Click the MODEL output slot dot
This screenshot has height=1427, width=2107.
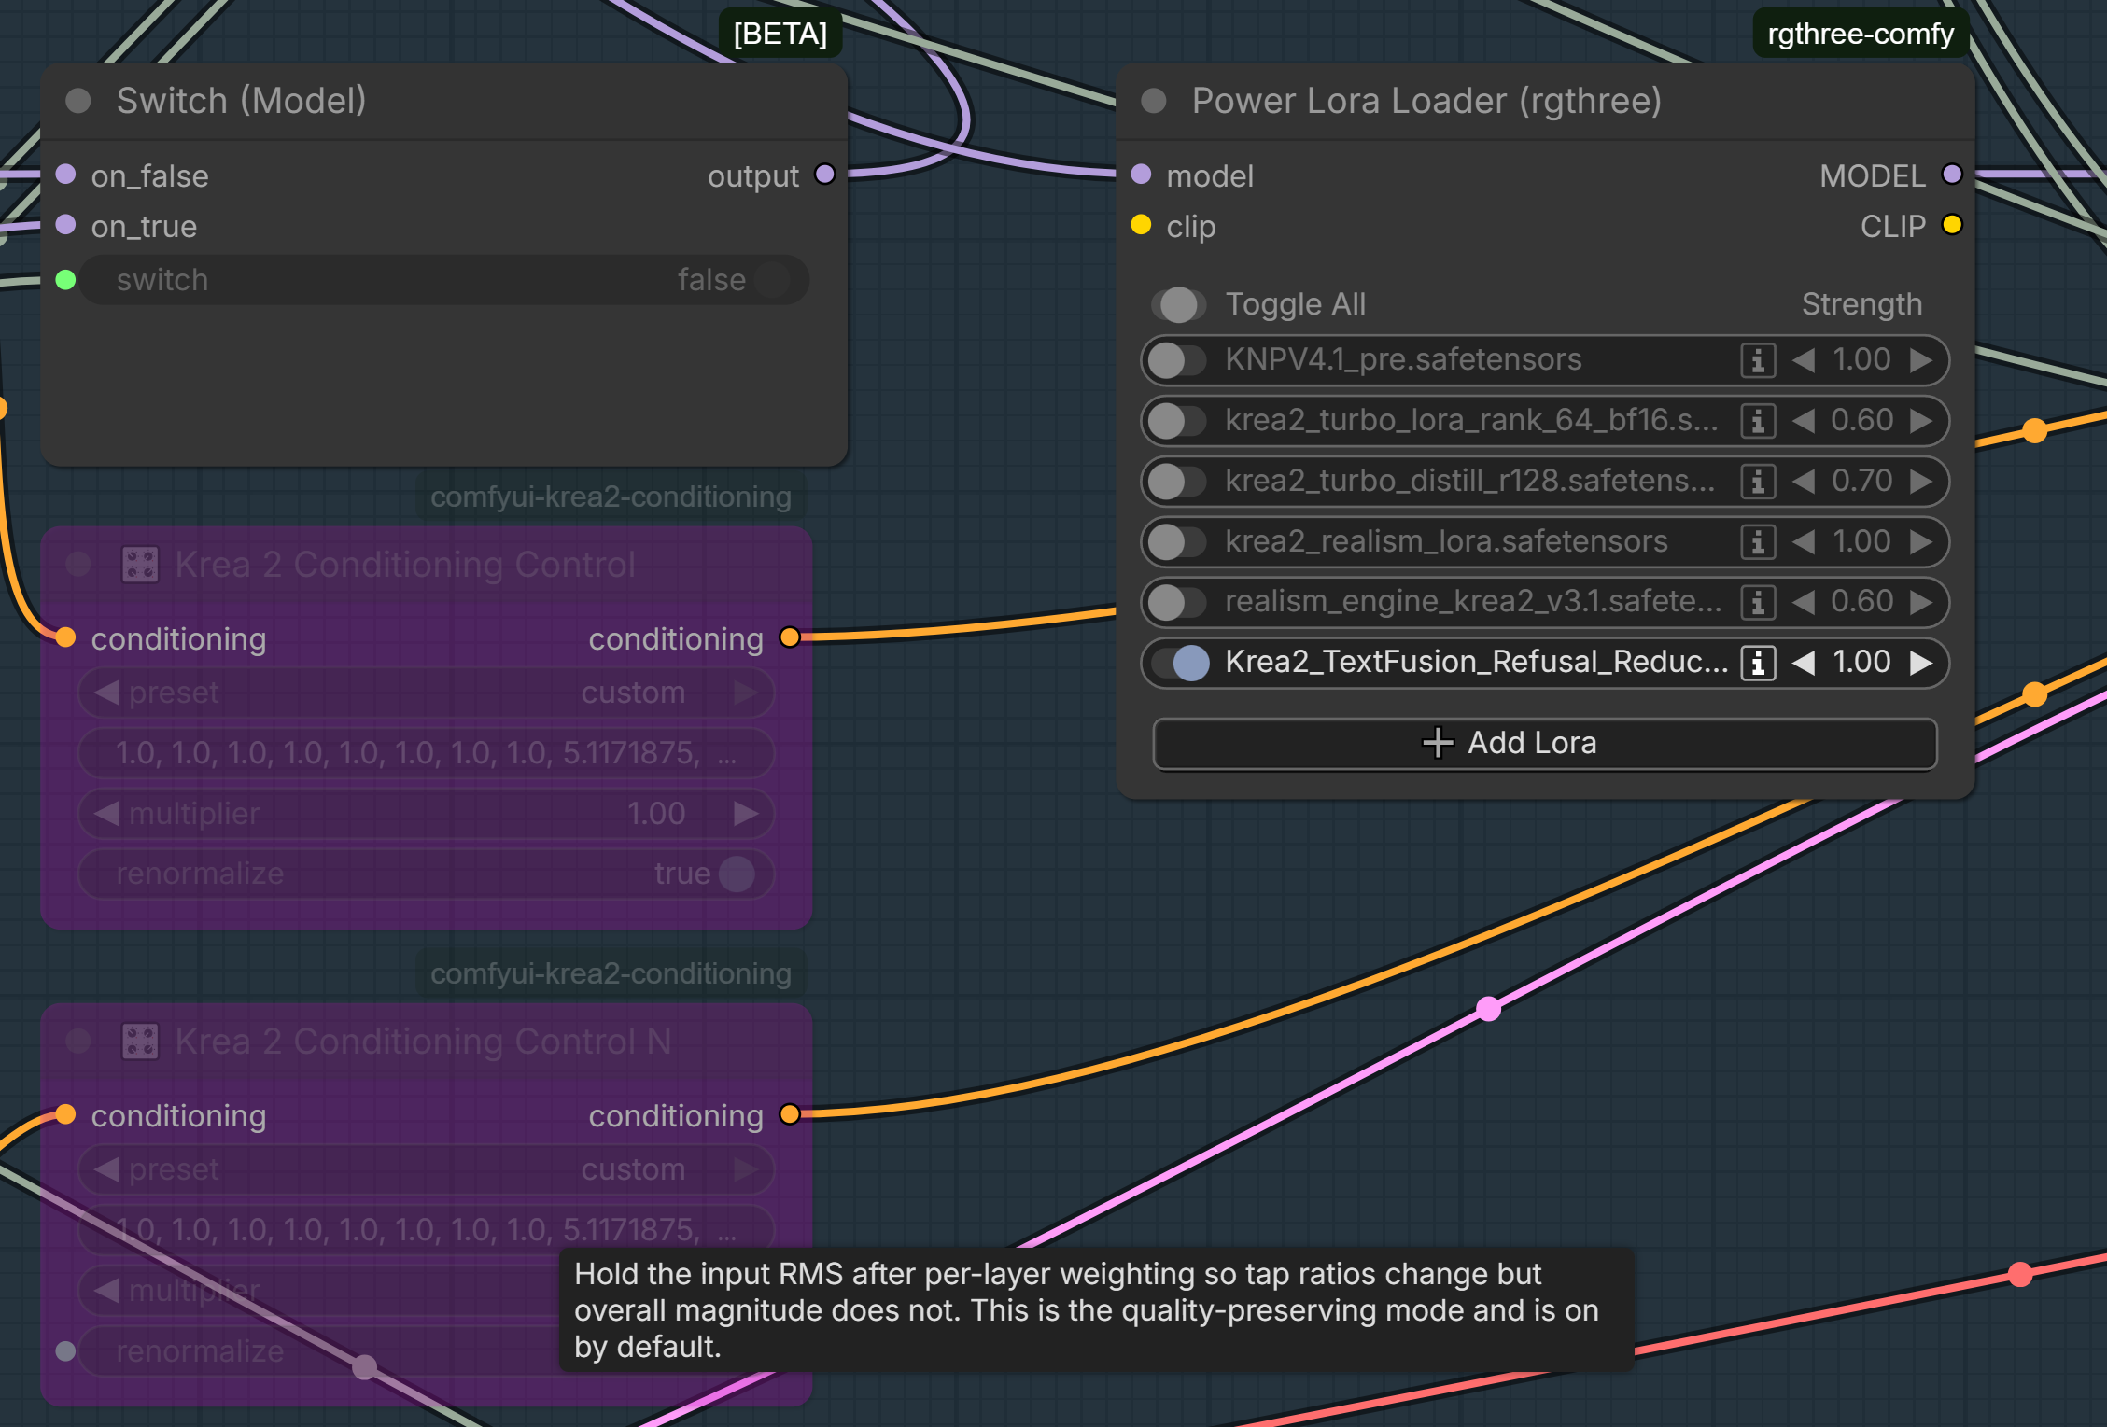tap(1951, 175)
